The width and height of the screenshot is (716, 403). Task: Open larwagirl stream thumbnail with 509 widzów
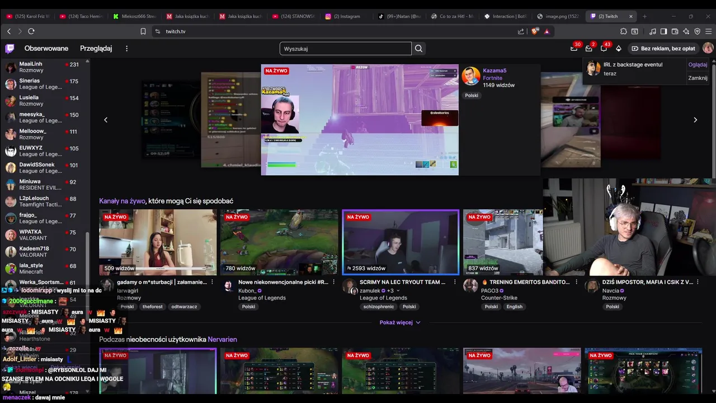tap(158, 242)
